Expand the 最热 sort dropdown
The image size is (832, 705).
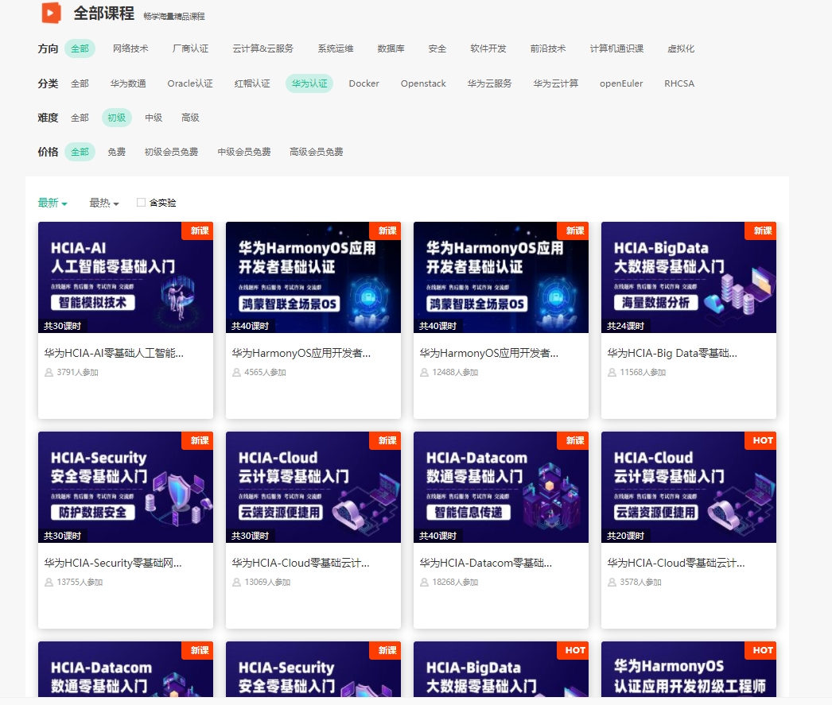pos(104,203)
